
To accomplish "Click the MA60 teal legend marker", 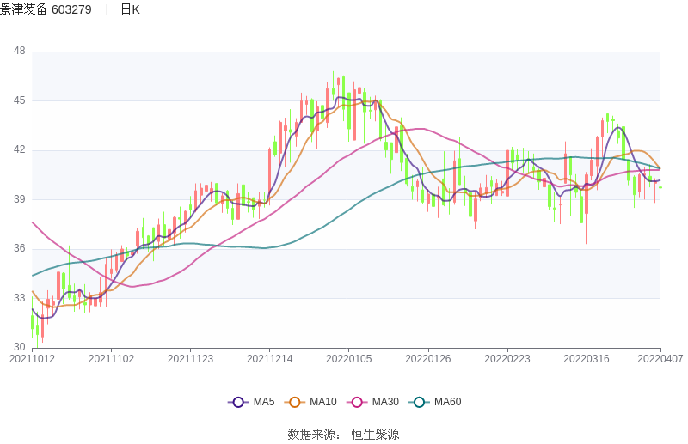I will pyautogui.click(x=420, y=402).
